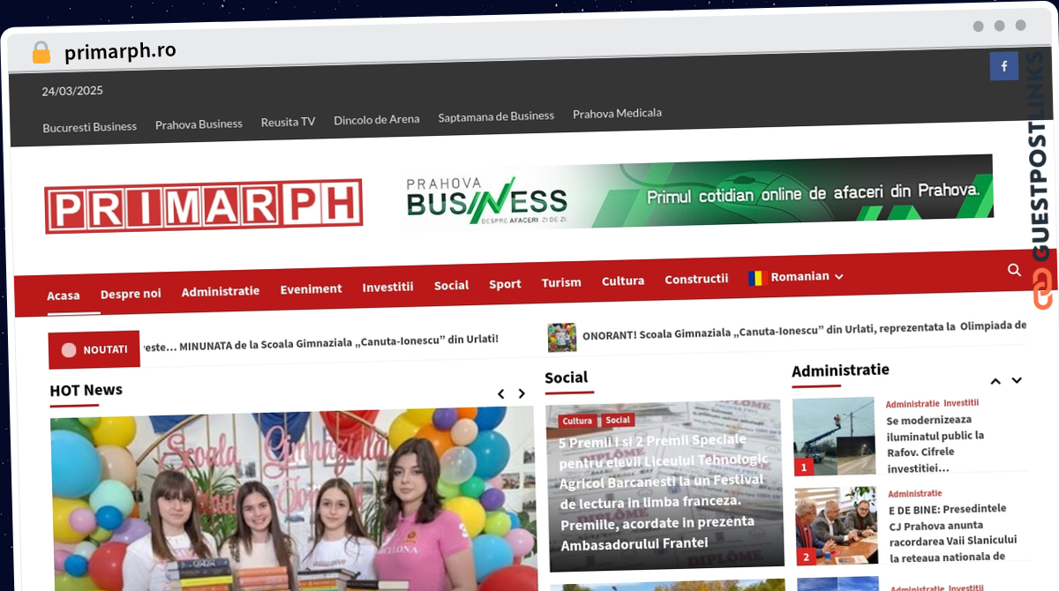This screenshot has width=1059, height=591.
Task: Open the Facebook page icon
Action: pos(1003,66)
